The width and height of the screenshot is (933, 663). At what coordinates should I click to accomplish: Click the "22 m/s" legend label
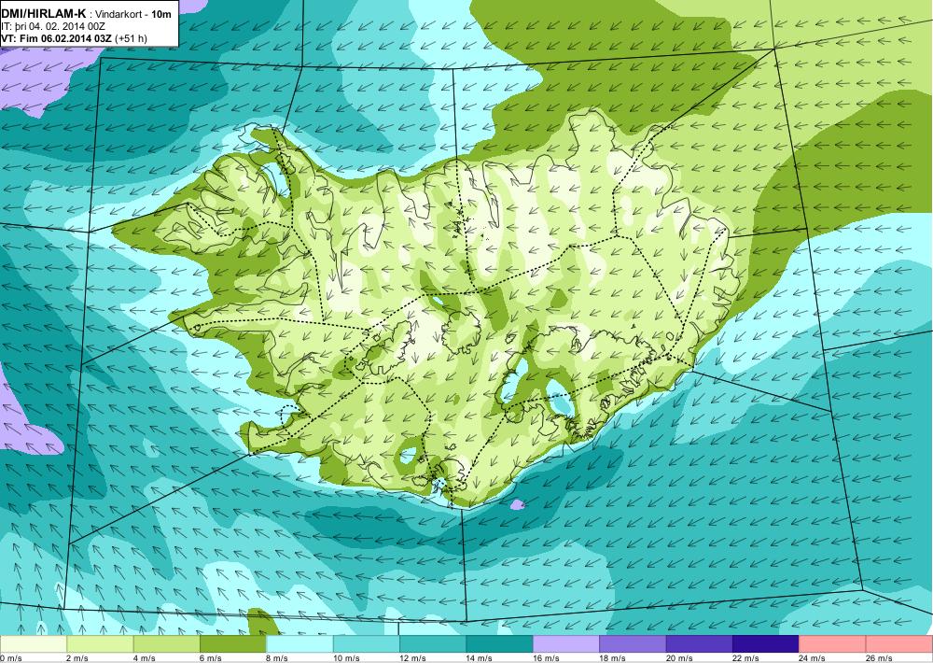746,658
